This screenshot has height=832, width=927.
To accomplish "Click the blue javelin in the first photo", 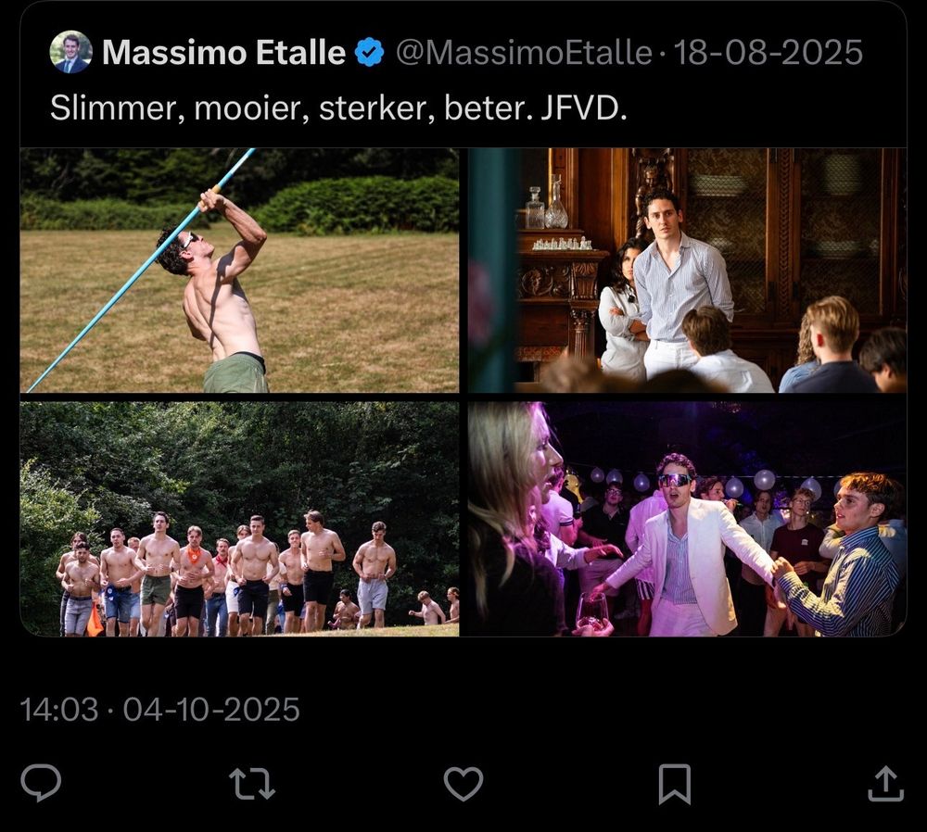I will (142, 269).
